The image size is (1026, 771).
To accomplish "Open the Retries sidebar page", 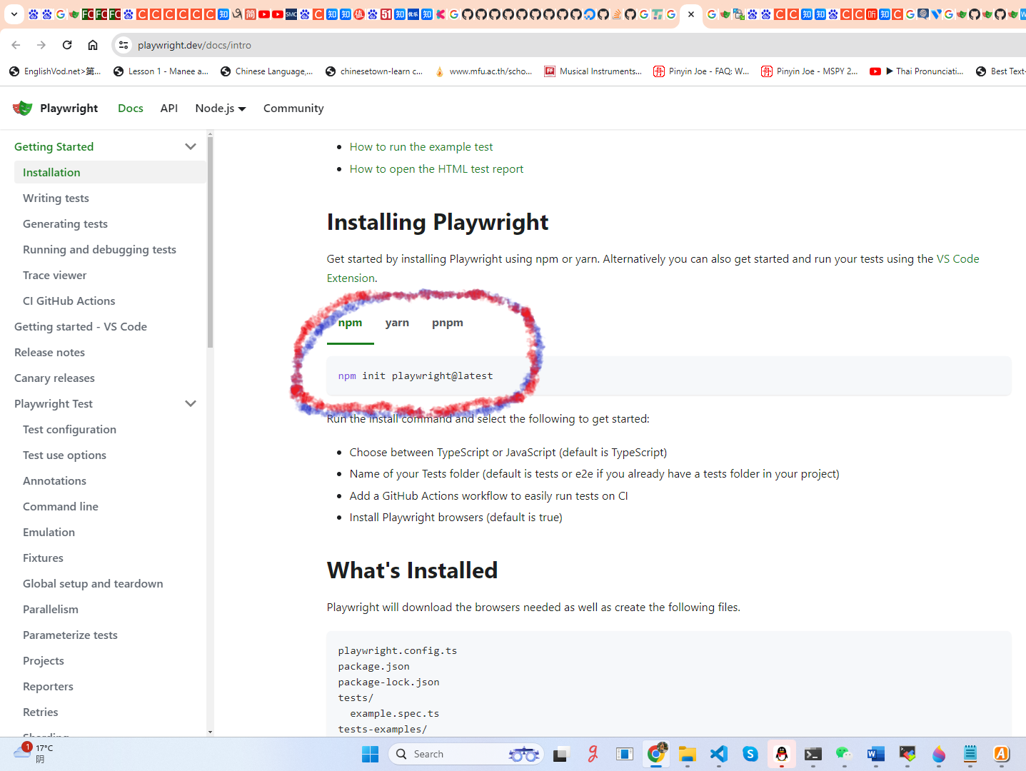I will point(41,712).
